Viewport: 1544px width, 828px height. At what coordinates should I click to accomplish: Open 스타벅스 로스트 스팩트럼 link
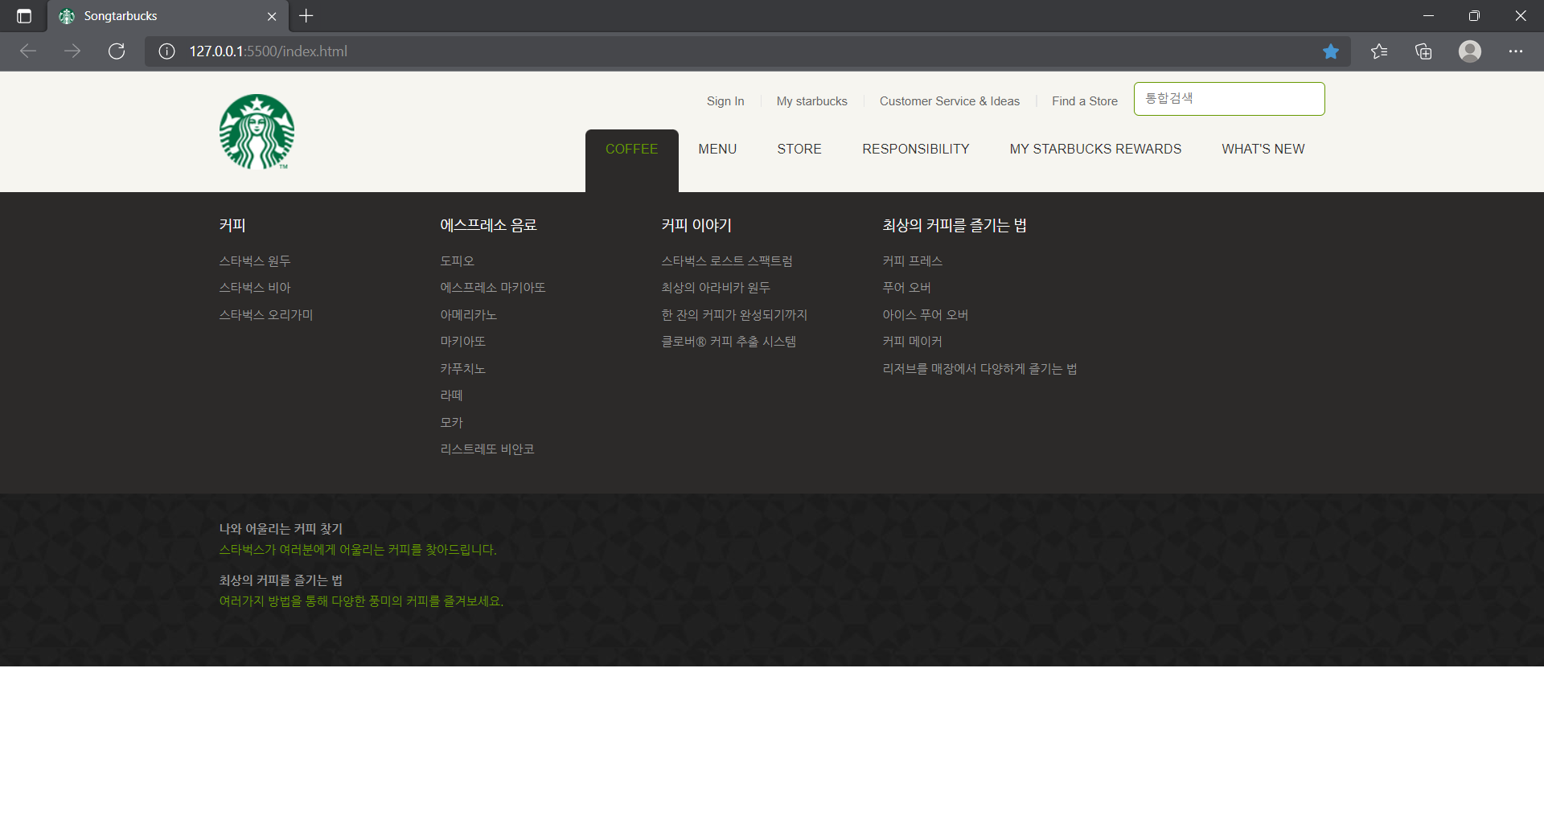pyautogui.click(x=727, y=261)
